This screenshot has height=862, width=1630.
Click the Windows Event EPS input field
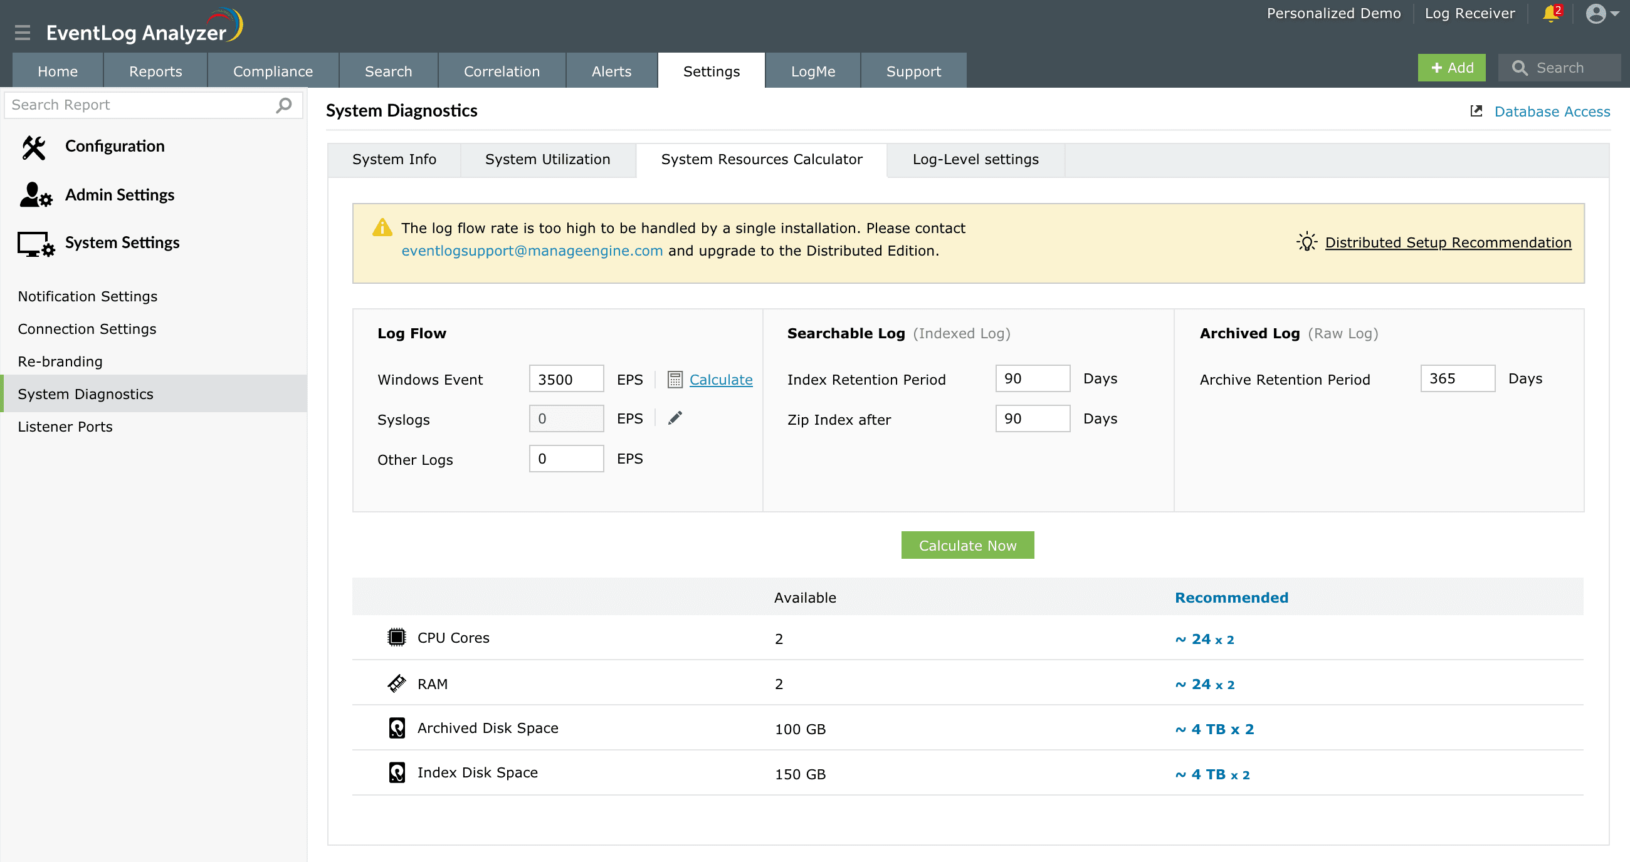(x=565, y=380)
